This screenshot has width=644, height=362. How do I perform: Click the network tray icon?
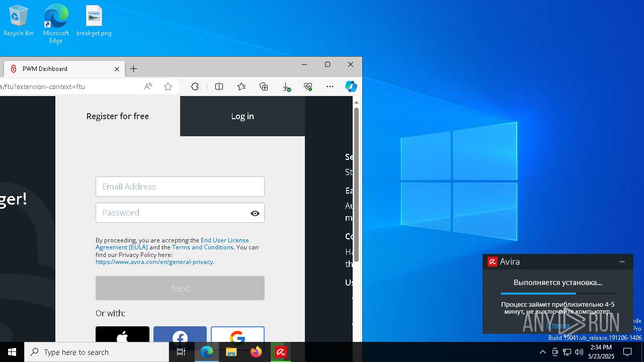567,352
